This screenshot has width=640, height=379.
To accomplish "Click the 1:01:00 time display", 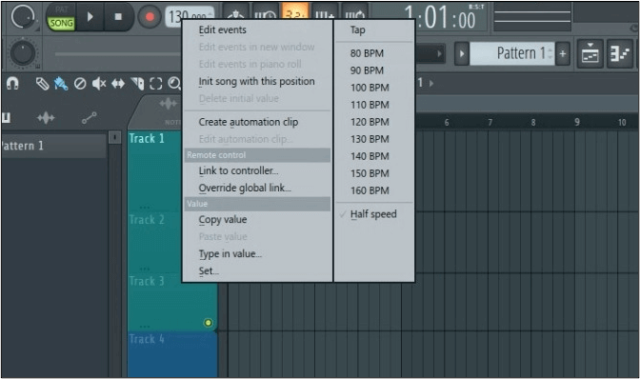I will 440,18.
